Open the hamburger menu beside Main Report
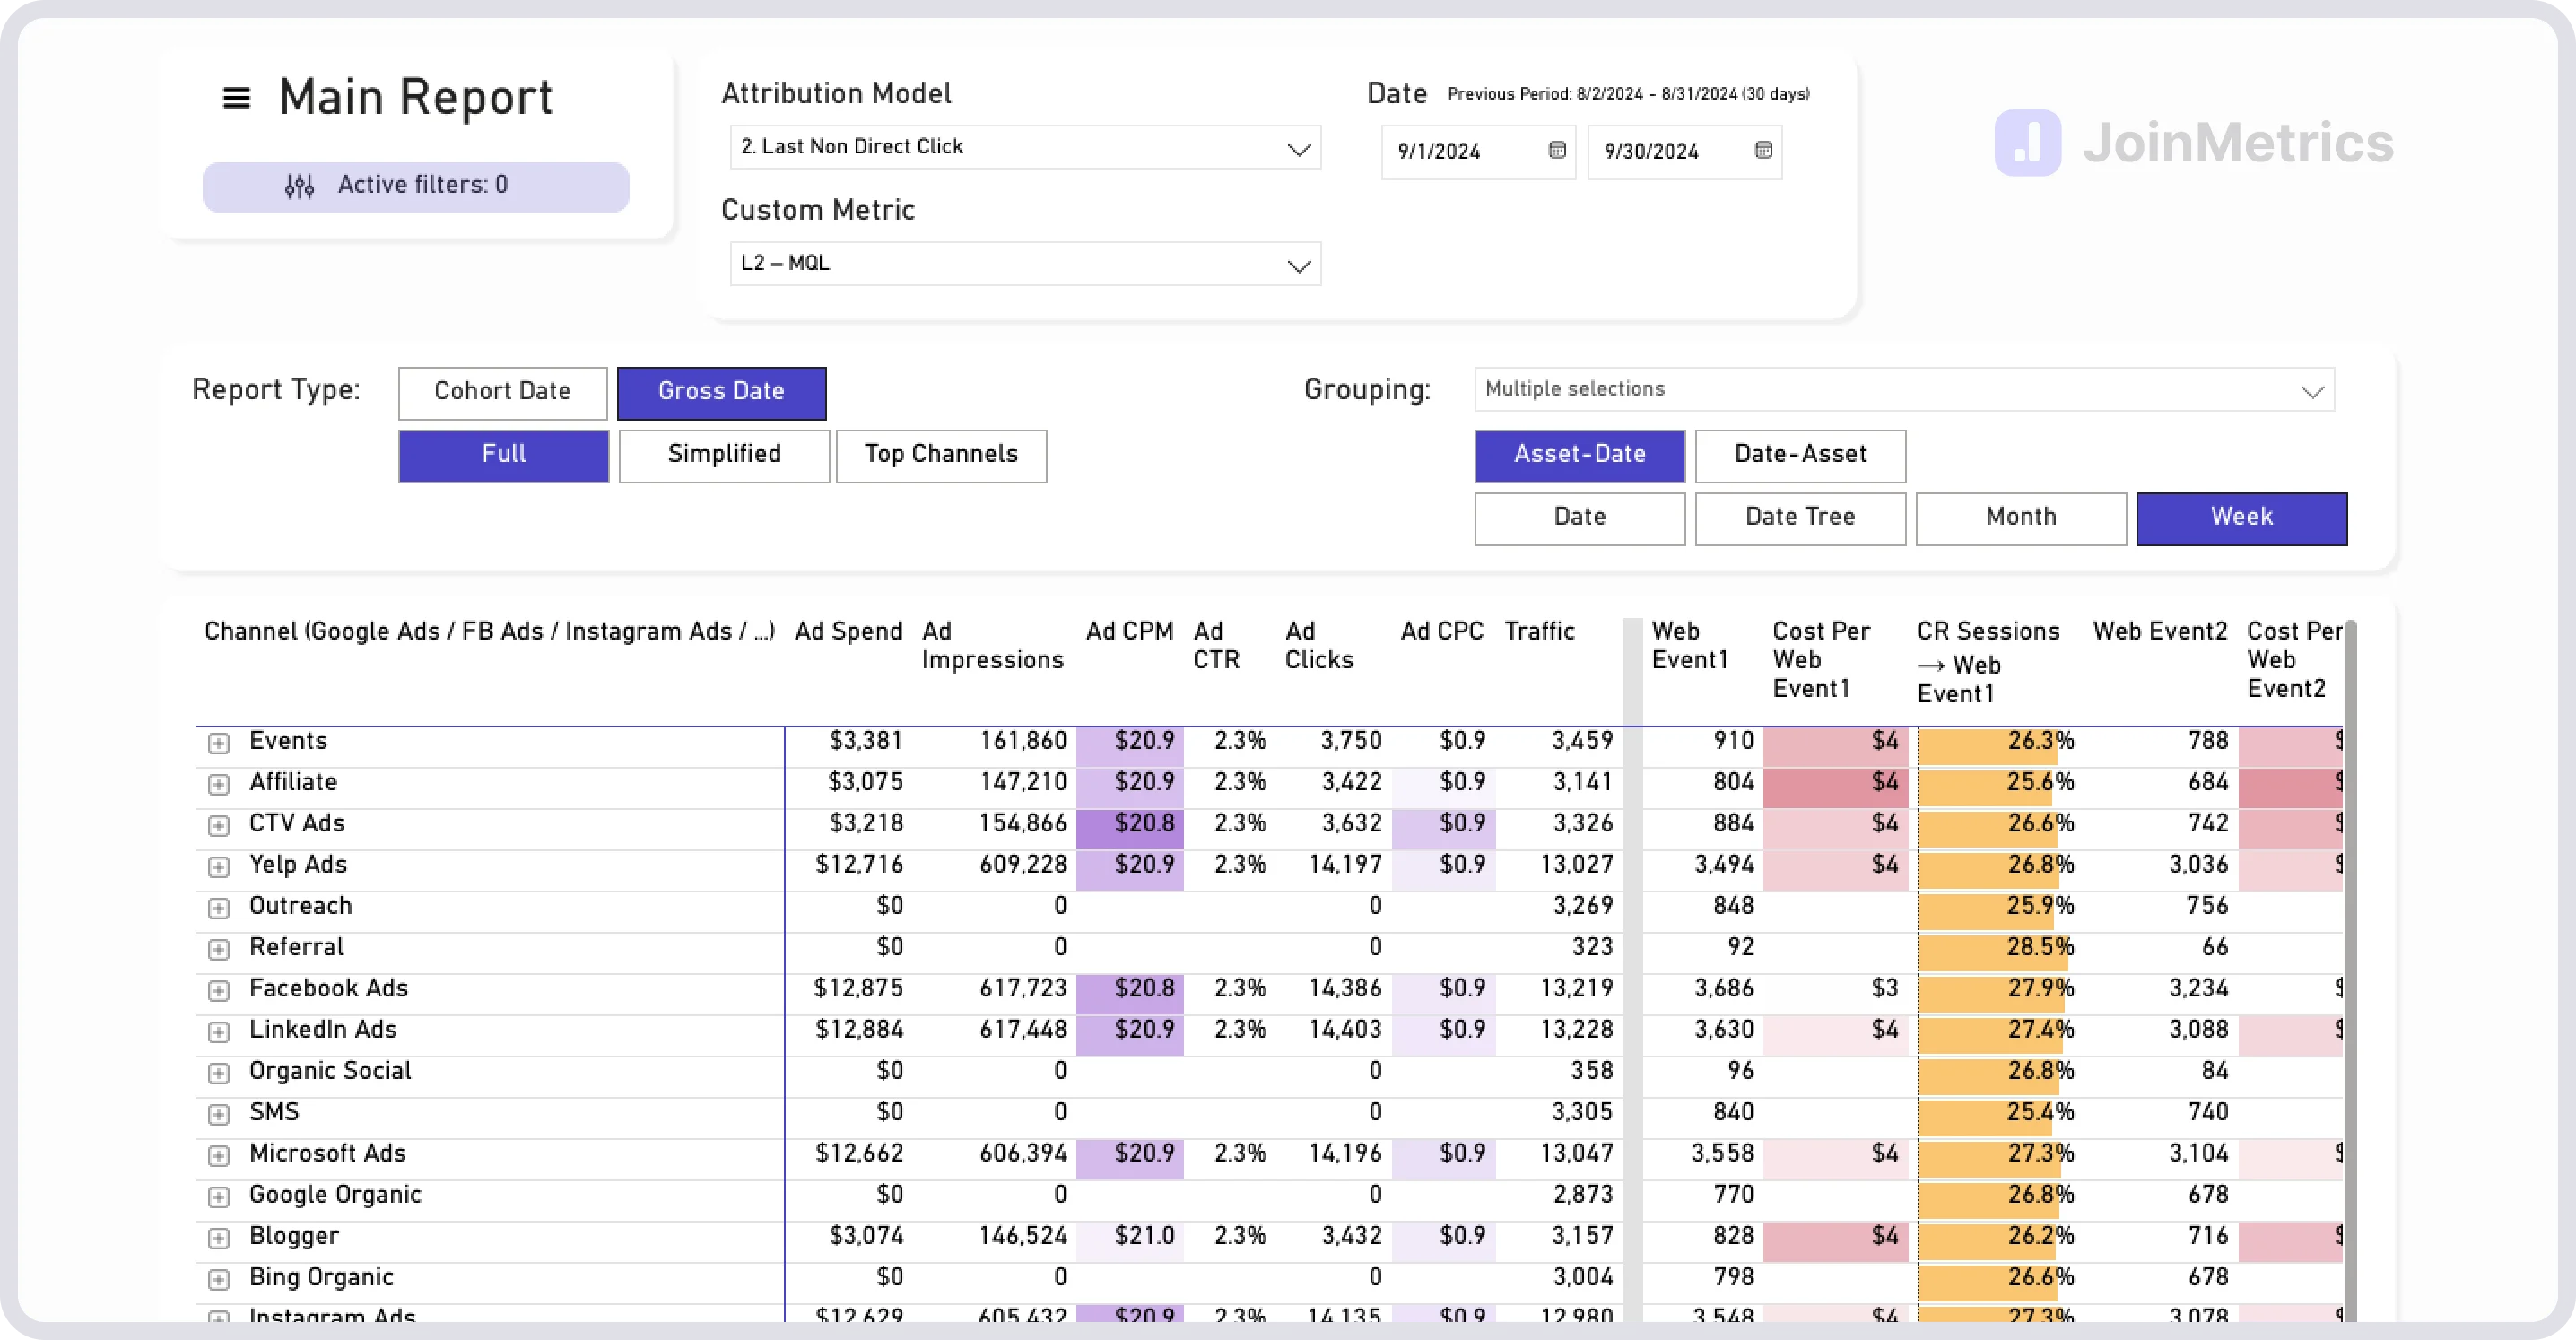The image size is (2576, 1340). 236,97
